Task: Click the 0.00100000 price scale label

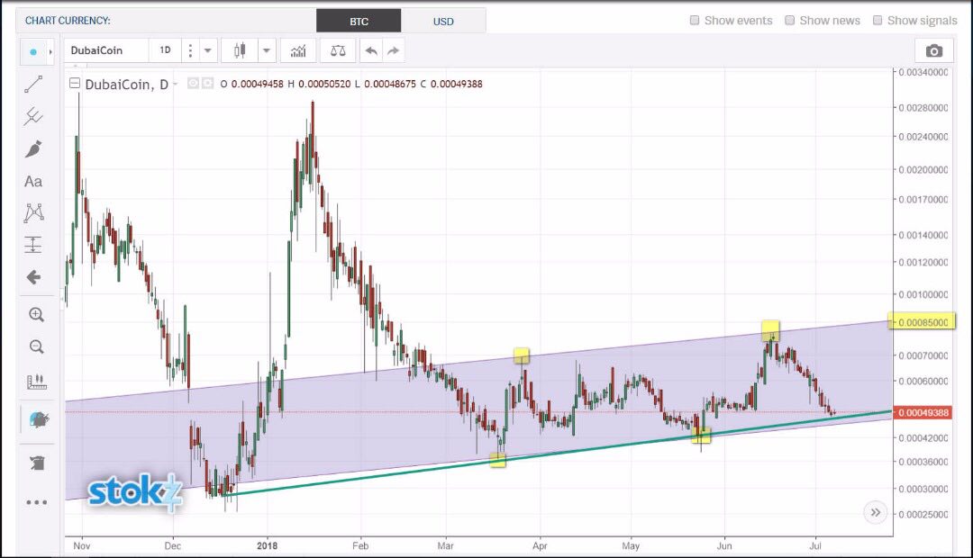Action: [923, 294]
